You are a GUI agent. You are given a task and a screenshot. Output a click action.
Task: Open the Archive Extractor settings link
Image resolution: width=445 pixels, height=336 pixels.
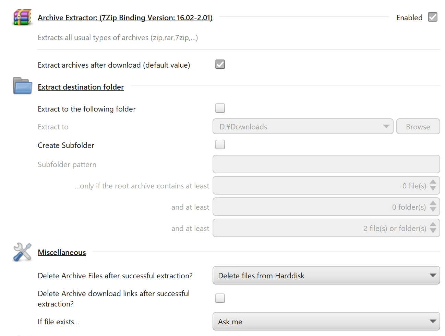pos(125,18)
